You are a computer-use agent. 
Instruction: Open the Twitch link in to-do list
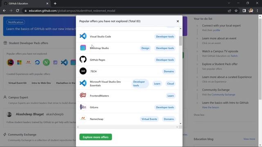coord(234,56)
